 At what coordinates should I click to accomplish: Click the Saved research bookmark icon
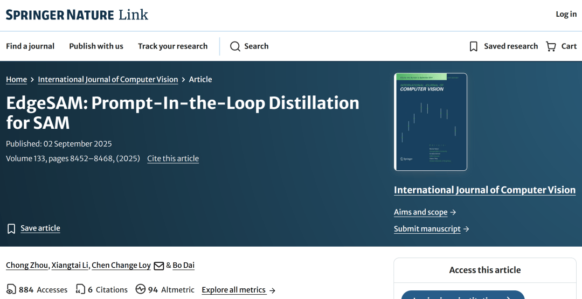pyautogui.click(x=474, y=46)
